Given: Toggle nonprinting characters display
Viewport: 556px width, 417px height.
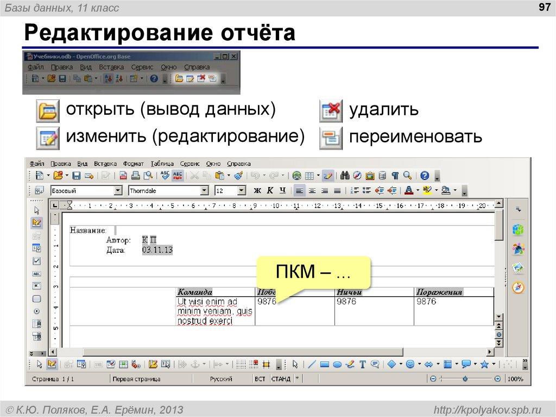Looking at the screenshot, I should (395, 175).
